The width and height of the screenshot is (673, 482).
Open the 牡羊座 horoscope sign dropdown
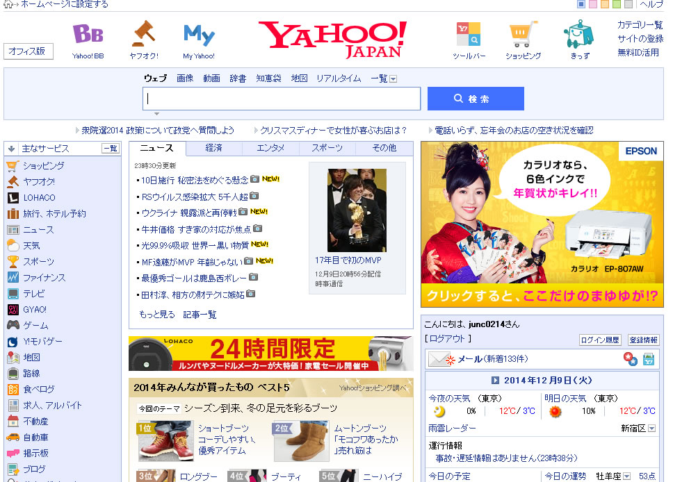[x=626, y=476]
